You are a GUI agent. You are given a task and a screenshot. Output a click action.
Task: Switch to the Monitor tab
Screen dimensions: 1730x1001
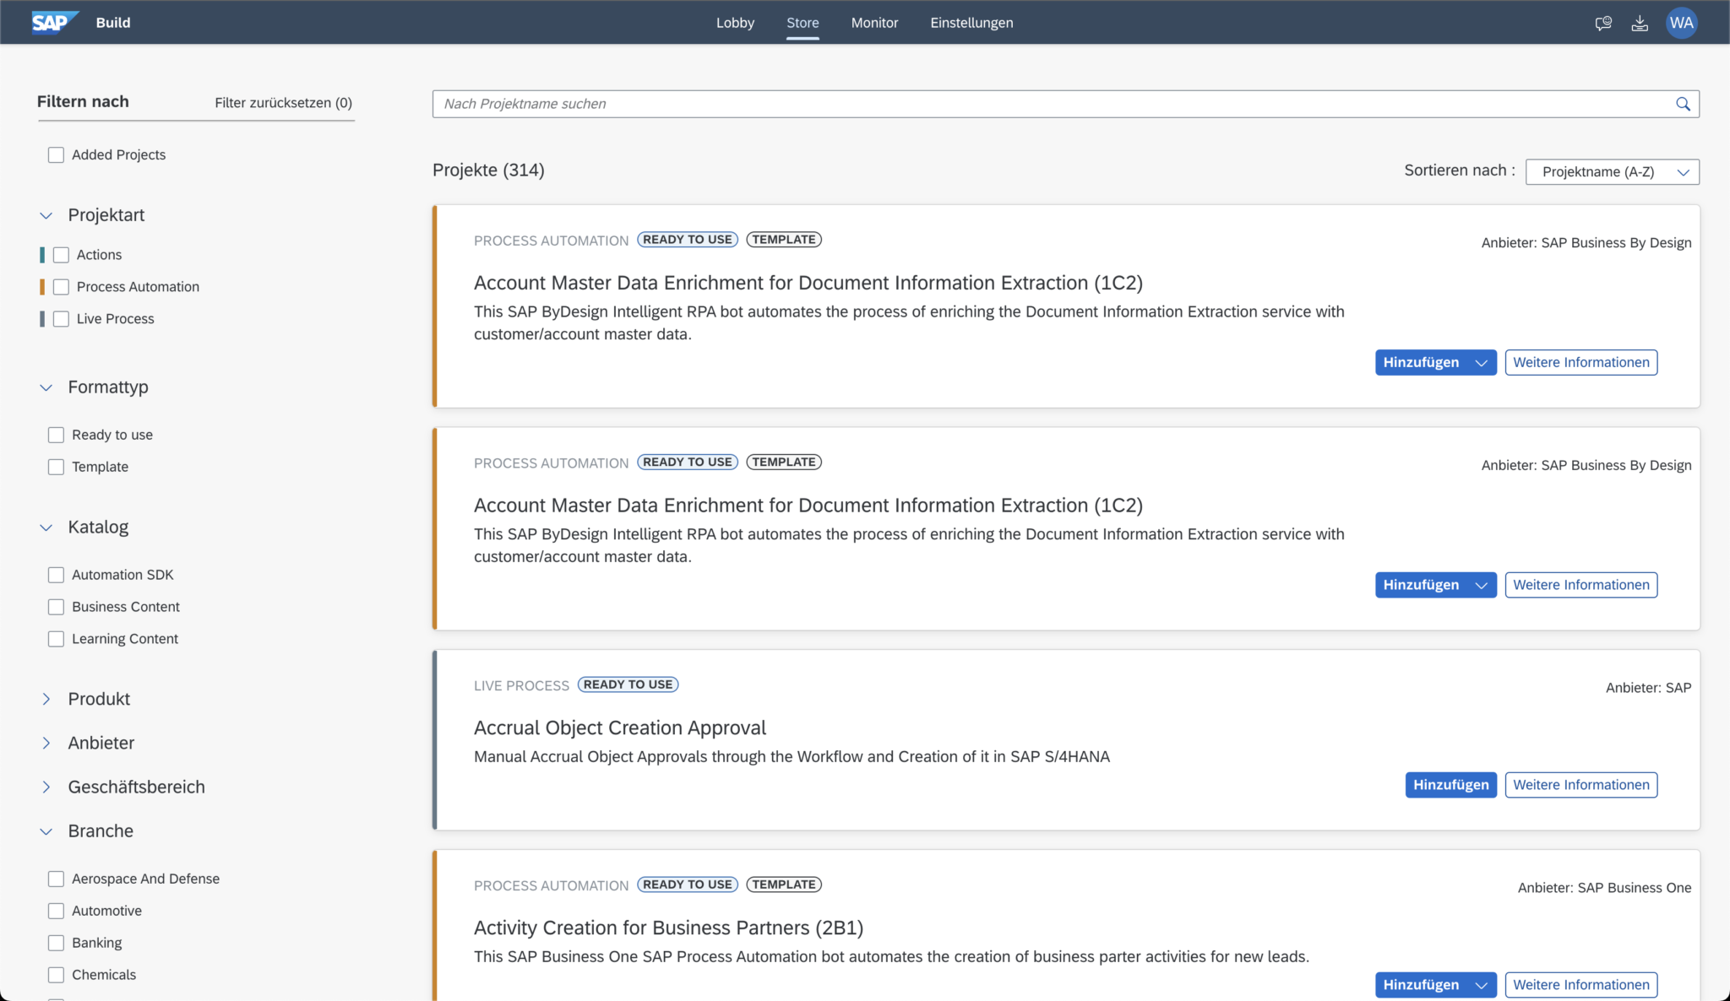point(874,23)
